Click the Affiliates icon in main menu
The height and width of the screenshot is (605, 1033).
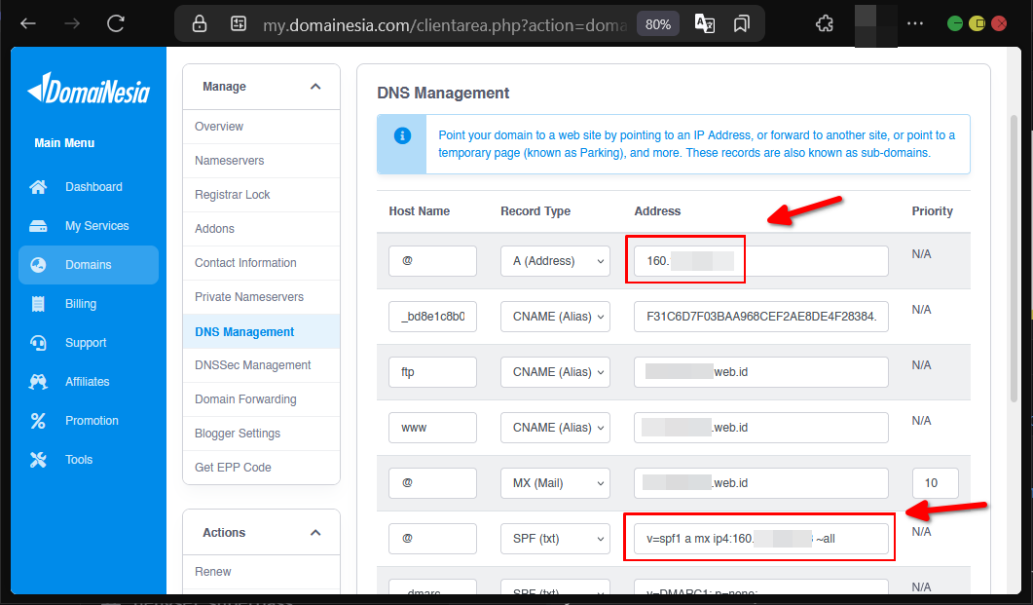pos(38,382)
